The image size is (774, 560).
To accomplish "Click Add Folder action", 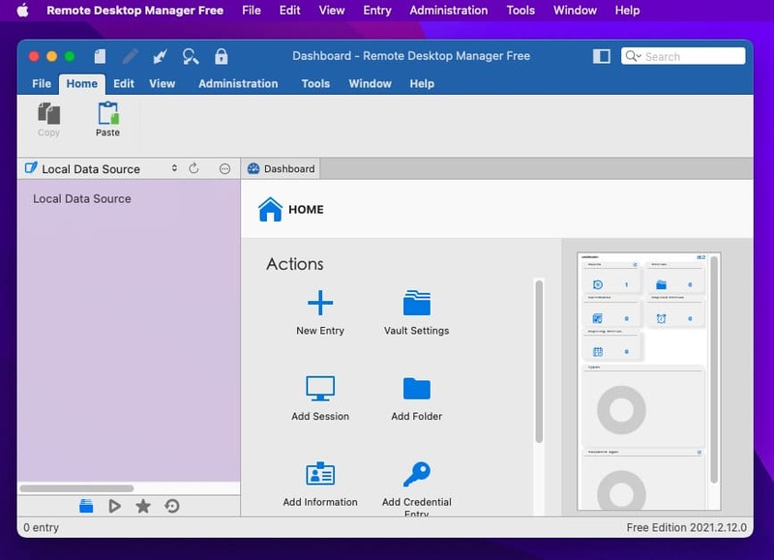I will [x=417, y=398].
